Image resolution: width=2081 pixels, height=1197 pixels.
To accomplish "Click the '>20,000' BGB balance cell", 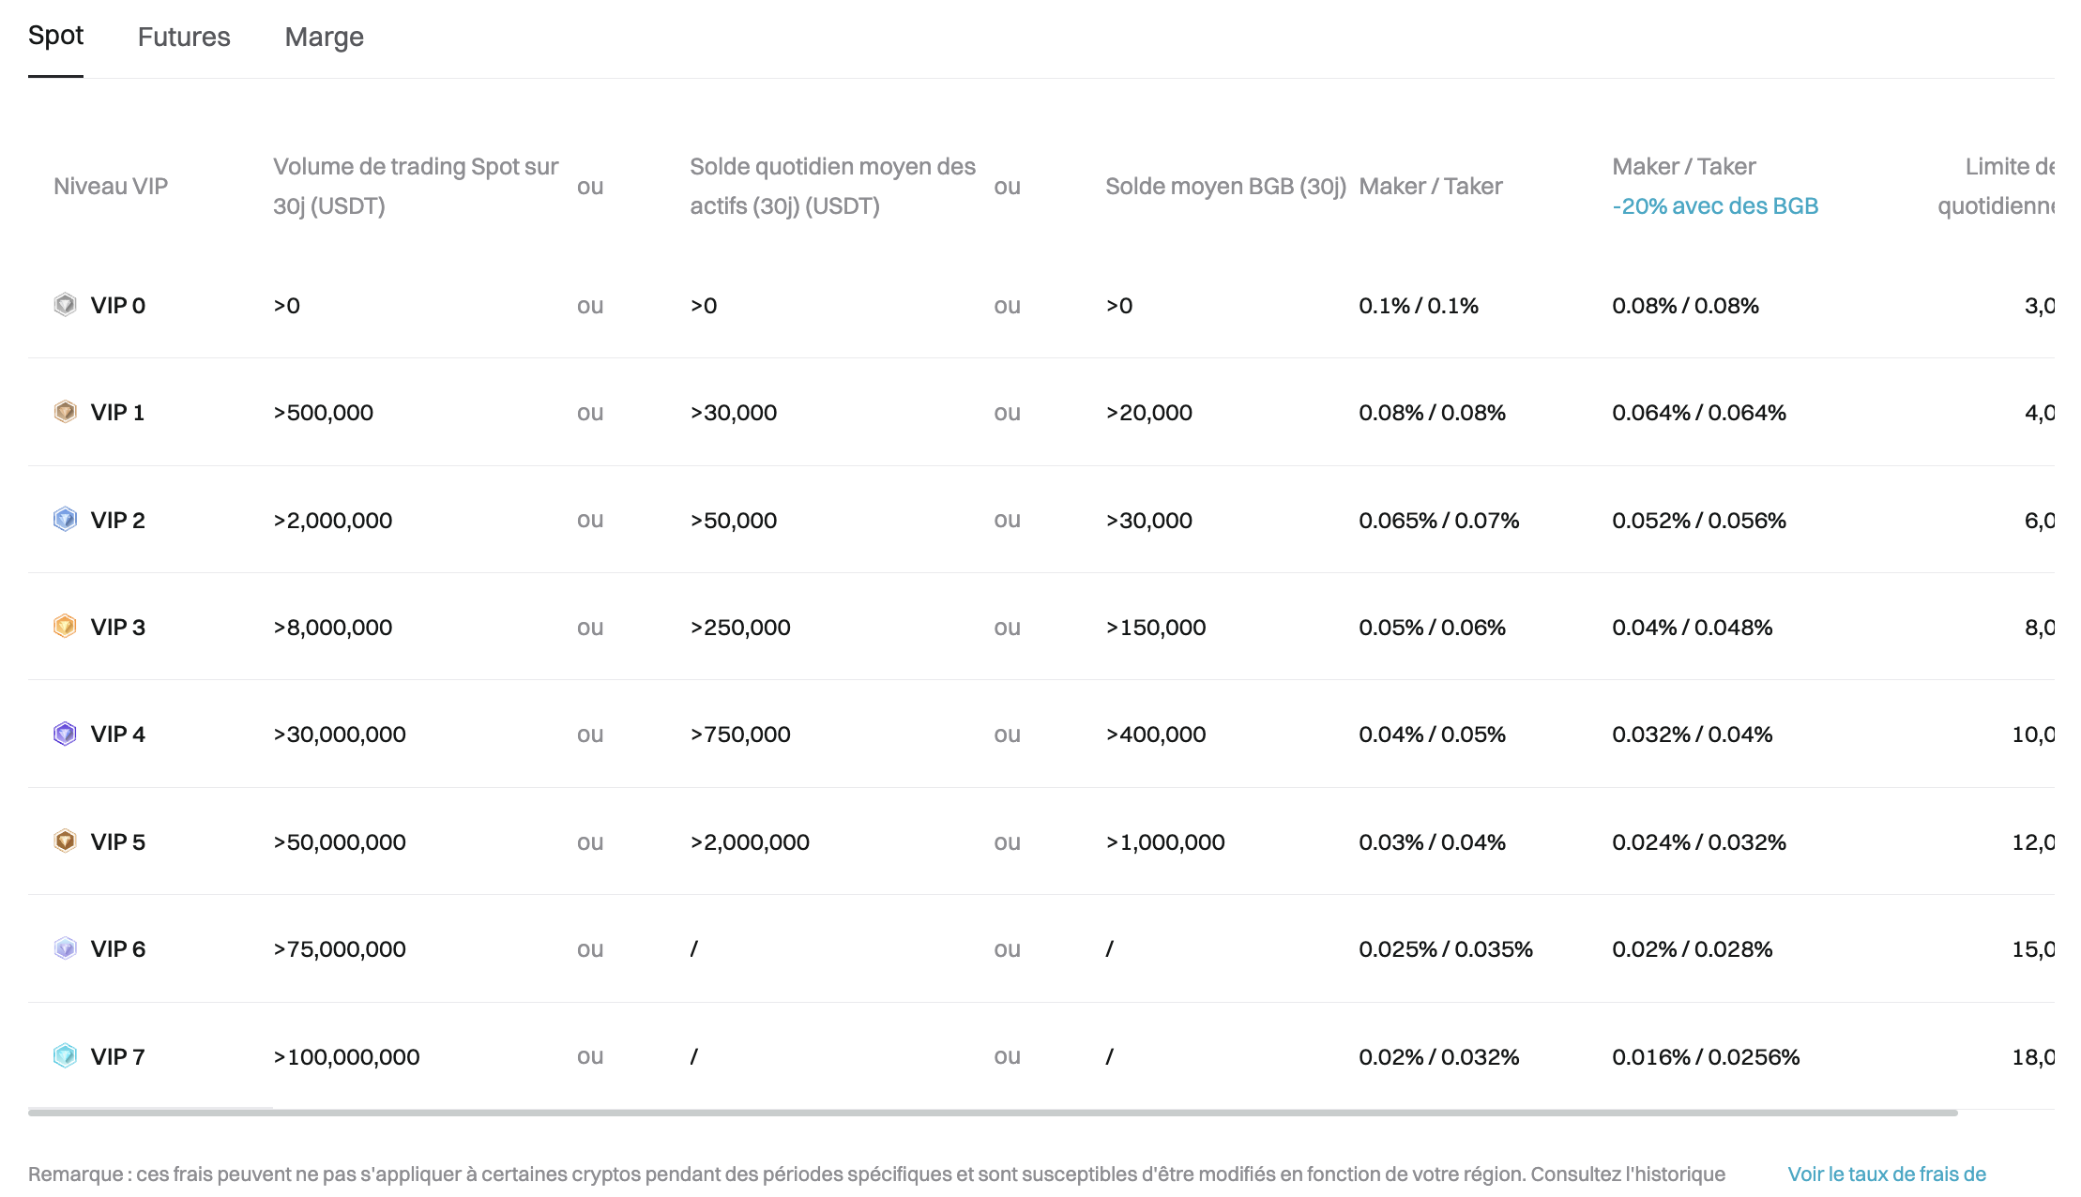I will (x=1149, y=412).
